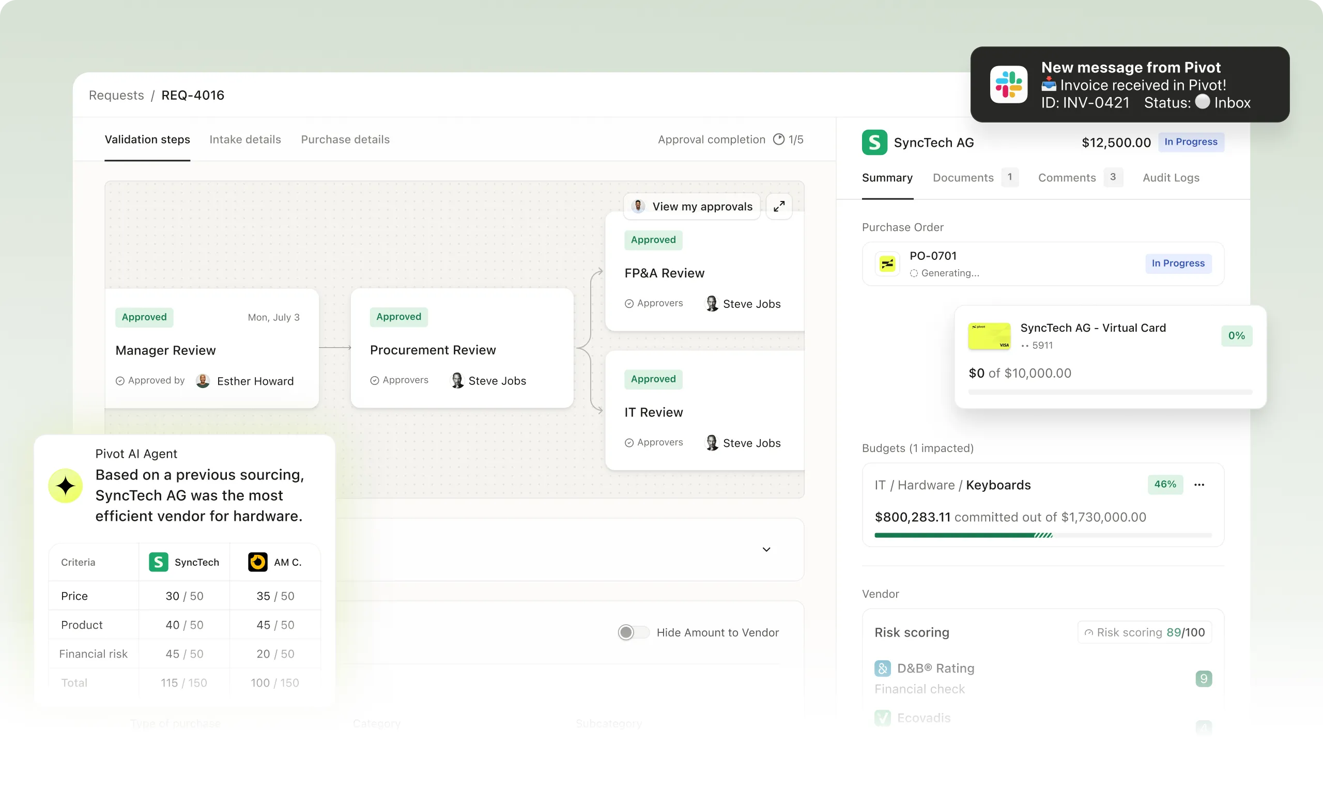Switch to the Intake details tab
This screenshot has height=806, width=1323.
coord(245,139)
